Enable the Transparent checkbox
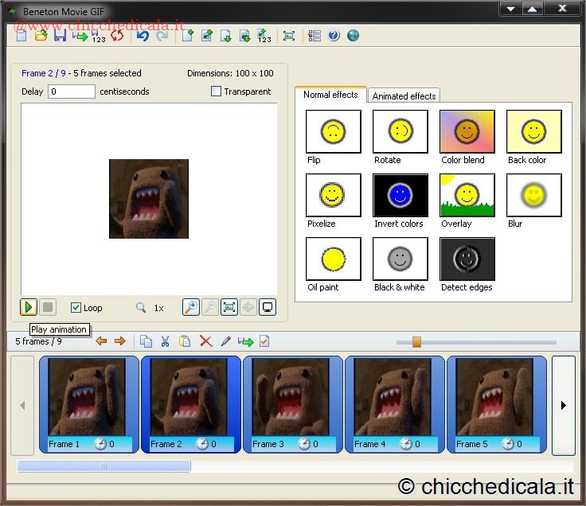The width and height of the screenshot is (586, 506). 216,91
